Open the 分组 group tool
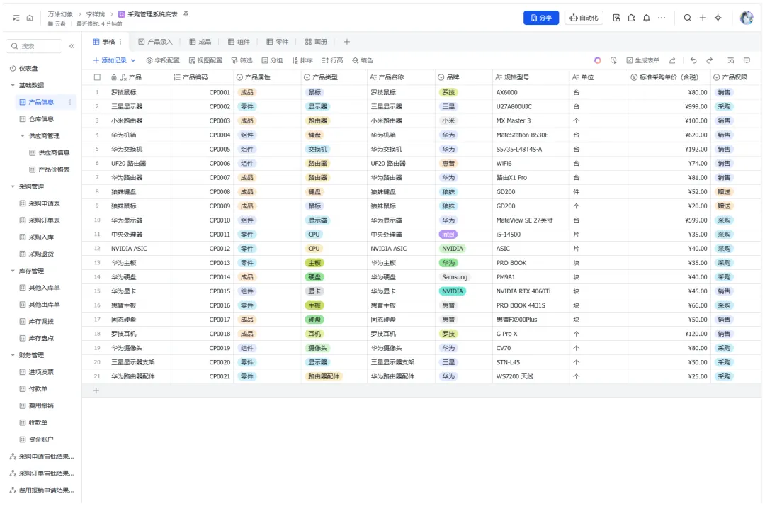The width and height of the screenshot is (765, 506). click(x=272, y=60)
